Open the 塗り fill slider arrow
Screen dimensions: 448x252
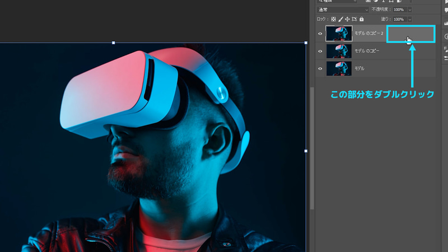click(x=410, y=20)
